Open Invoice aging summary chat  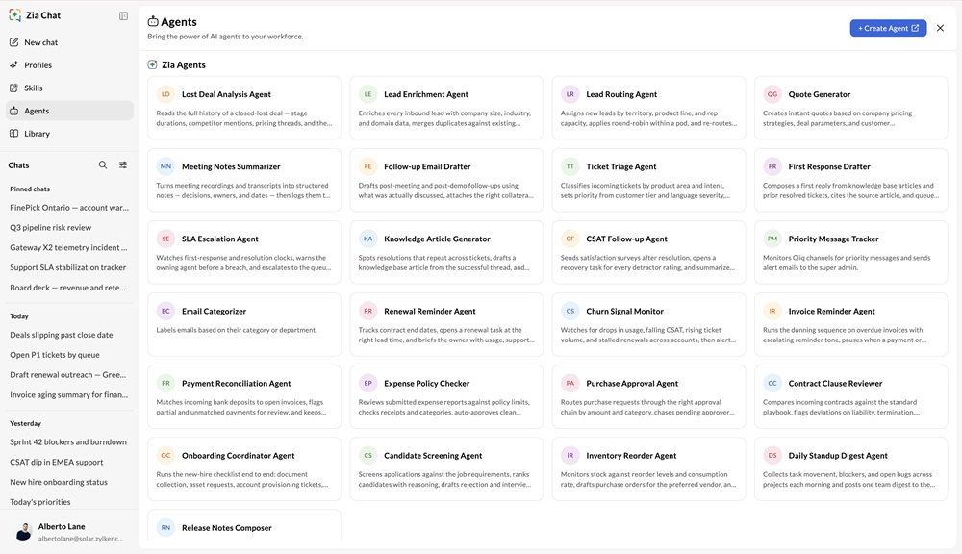69,394
